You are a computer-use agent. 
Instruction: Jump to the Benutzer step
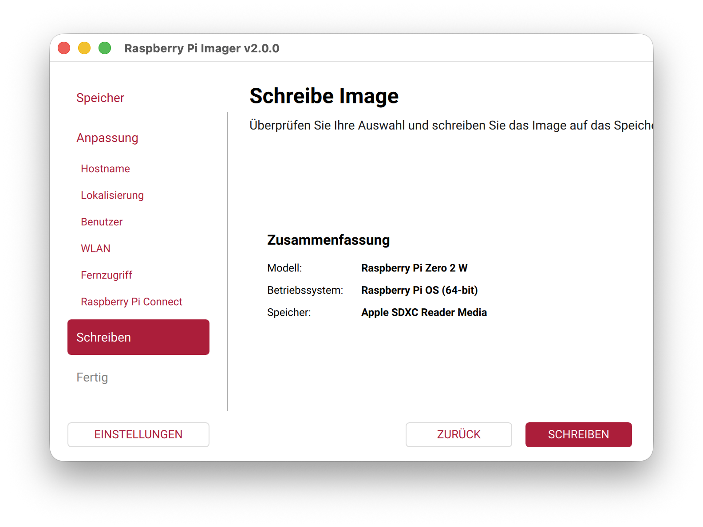(102, 222)
